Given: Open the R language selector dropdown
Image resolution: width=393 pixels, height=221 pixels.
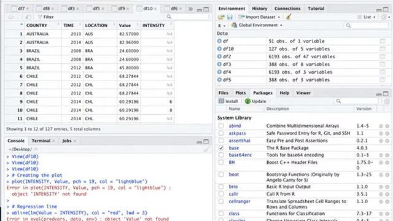Looking at the screenshot, I should pyautogui.click(x=222, y=26).
